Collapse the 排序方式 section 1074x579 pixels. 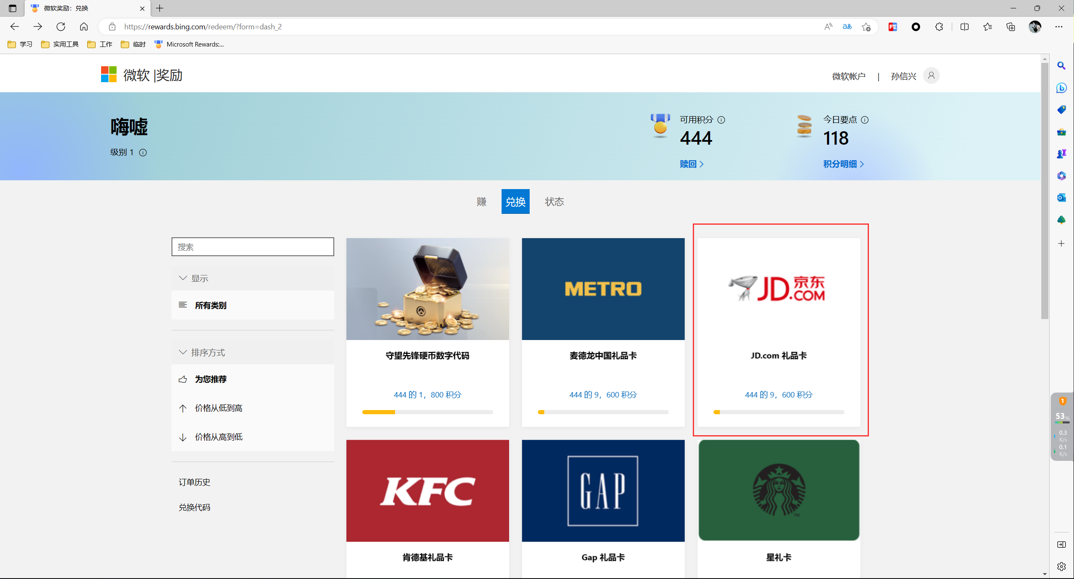[253, 353]
